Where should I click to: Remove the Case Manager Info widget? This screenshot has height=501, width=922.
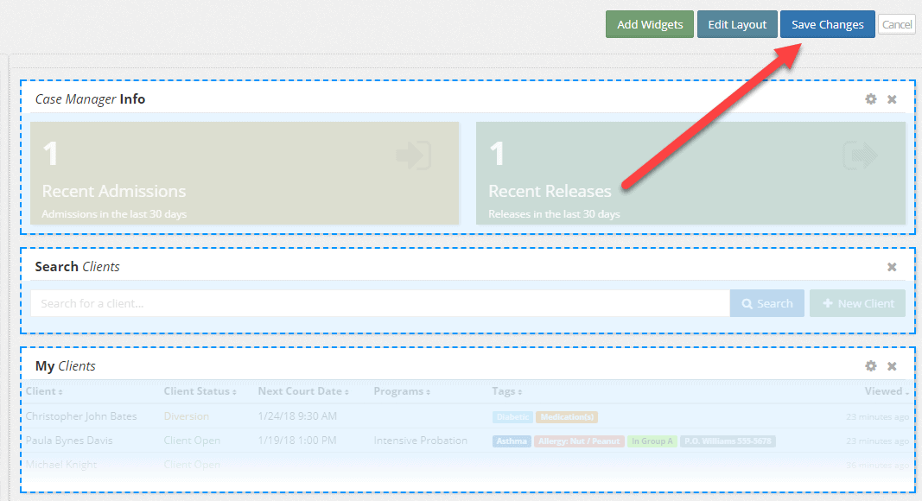[x=892, y=99]
